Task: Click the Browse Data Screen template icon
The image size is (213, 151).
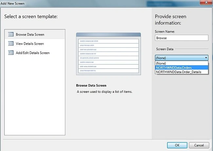Action: 11,34
